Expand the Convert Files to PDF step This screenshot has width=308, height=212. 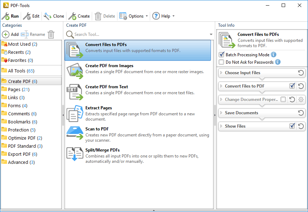click(x=222, y=86)
